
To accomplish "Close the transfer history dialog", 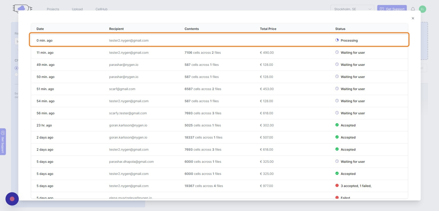I will 413,18.
